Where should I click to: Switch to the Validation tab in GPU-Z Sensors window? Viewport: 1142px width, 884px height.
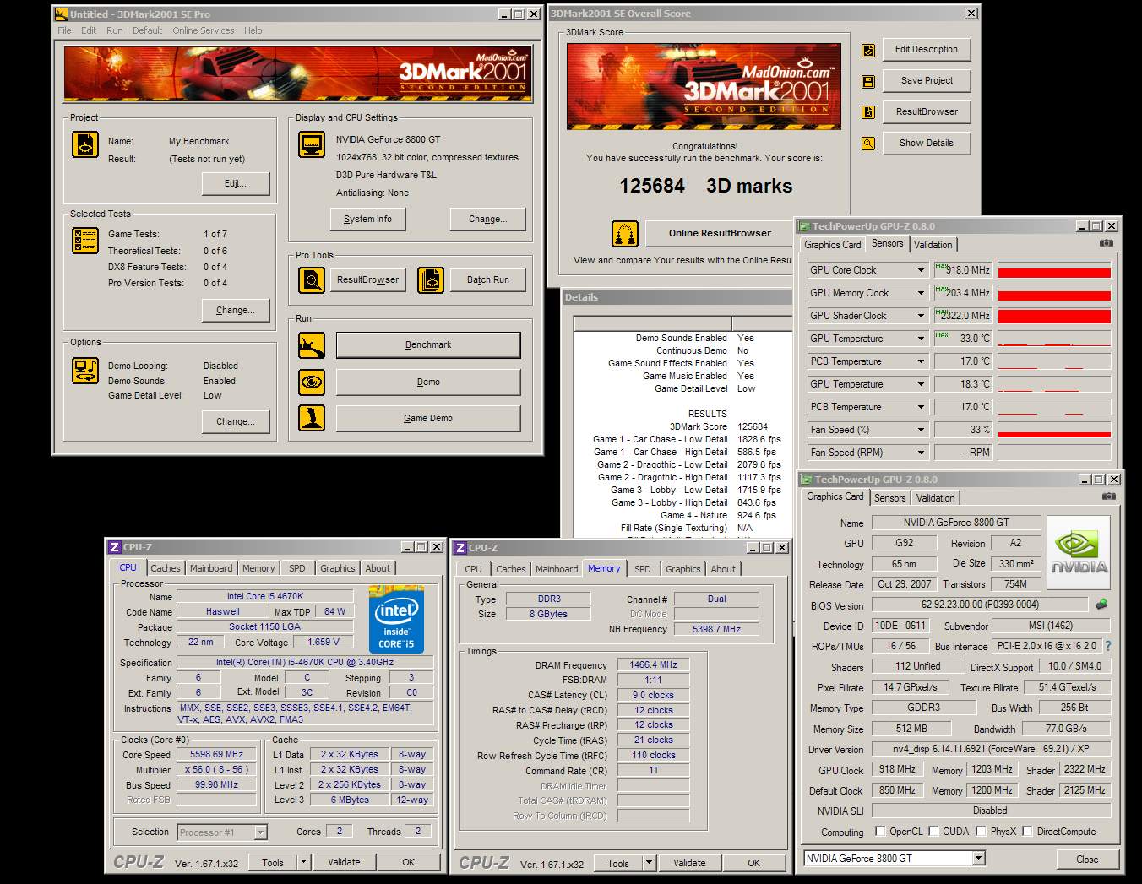click(x=933, y=245)
